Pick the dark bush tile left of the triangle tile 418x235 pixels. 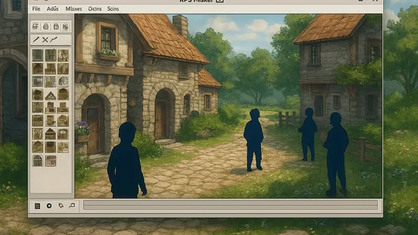point(38,95)
